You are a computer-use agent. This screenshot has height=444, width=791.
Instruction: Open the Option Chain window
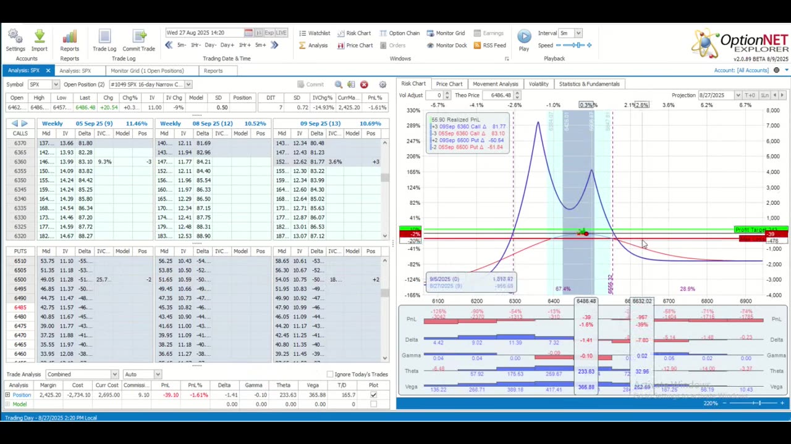coord(399,33)
